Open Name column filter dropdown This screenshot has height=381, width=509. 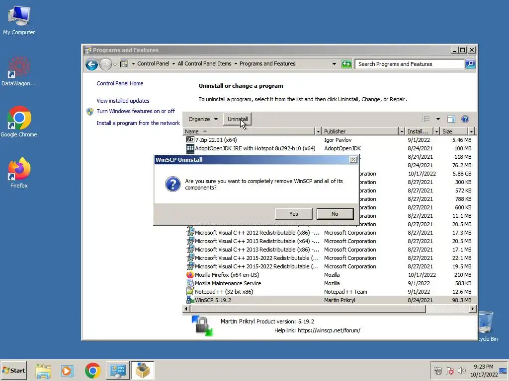pos(318,131)
